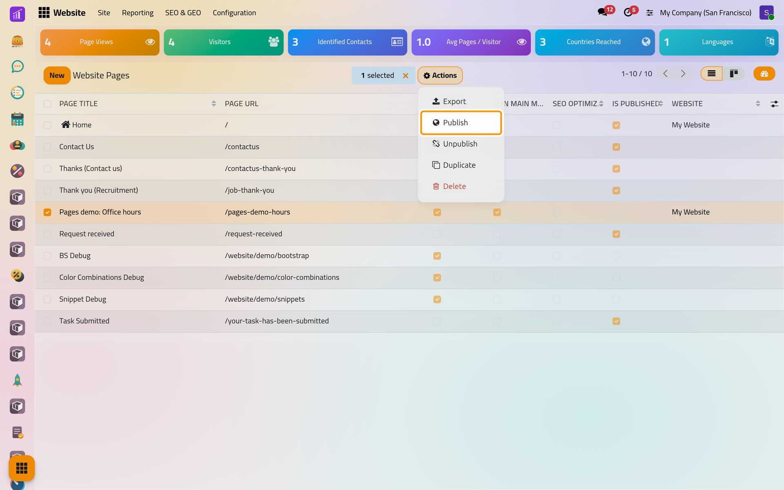Image resolution: width=784 pixels, height=490 pixels.
Task: Sort by the Page Title column arrows
Action: (x=214, y=104)
